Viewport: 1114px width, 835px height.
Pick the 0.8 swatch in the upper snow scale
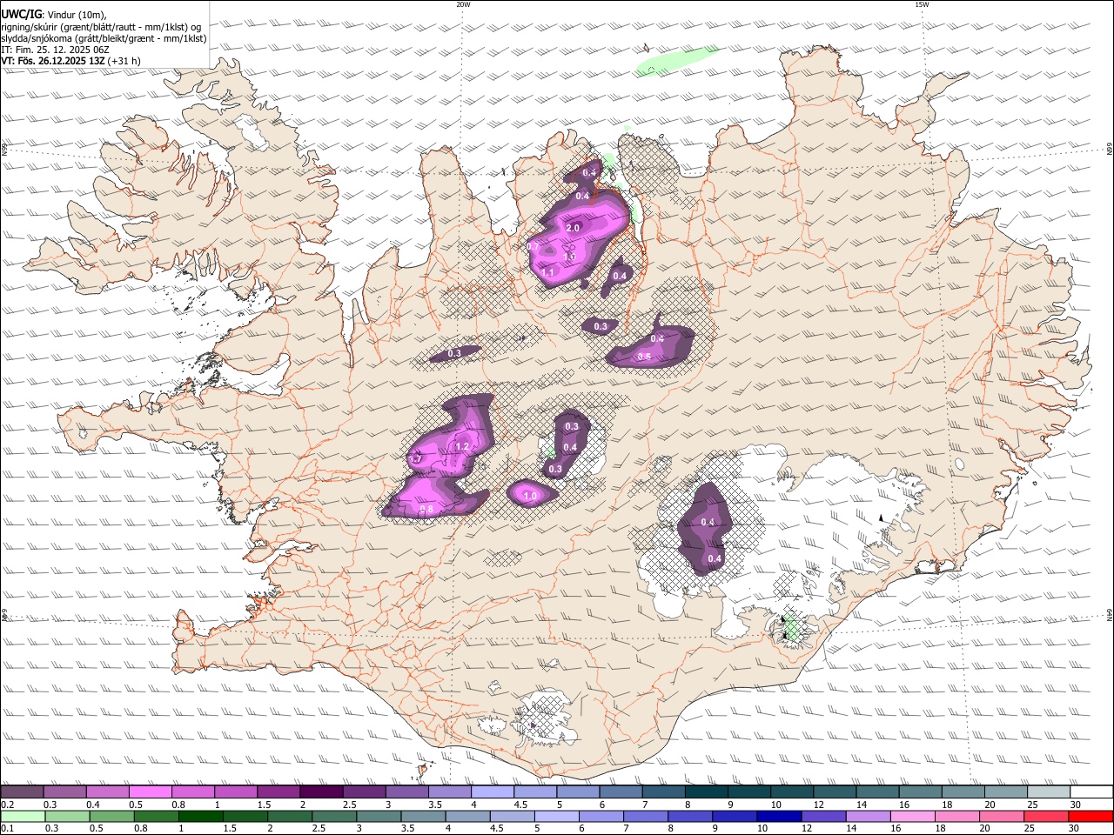click(192, 792)
